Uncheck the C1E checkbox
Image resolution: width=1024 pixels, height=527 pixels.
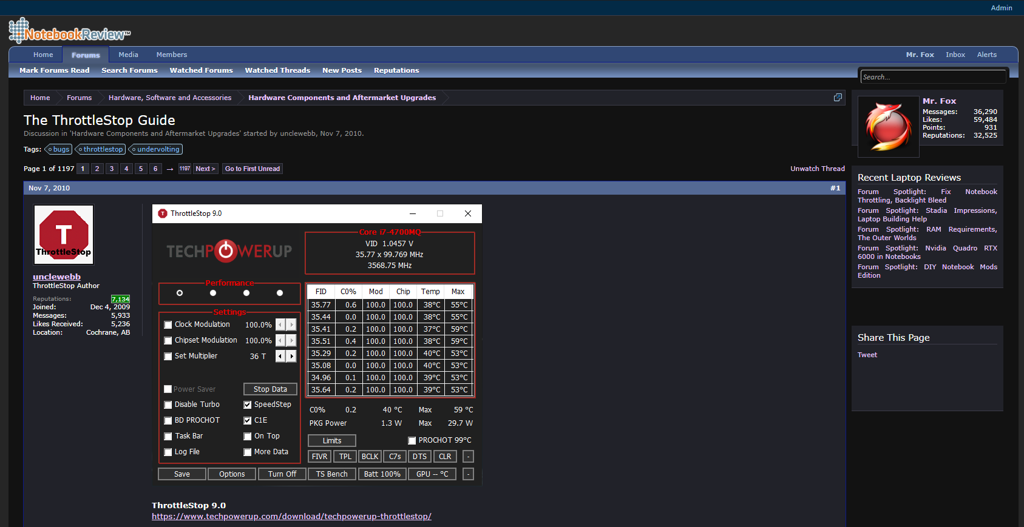pos(248,421)
